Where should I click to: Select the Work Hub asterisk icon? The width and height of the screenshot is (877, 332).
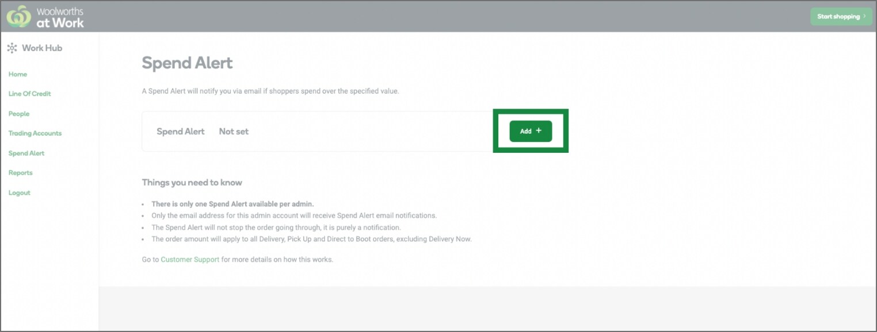pyautogui.click(x=12, y=48)
